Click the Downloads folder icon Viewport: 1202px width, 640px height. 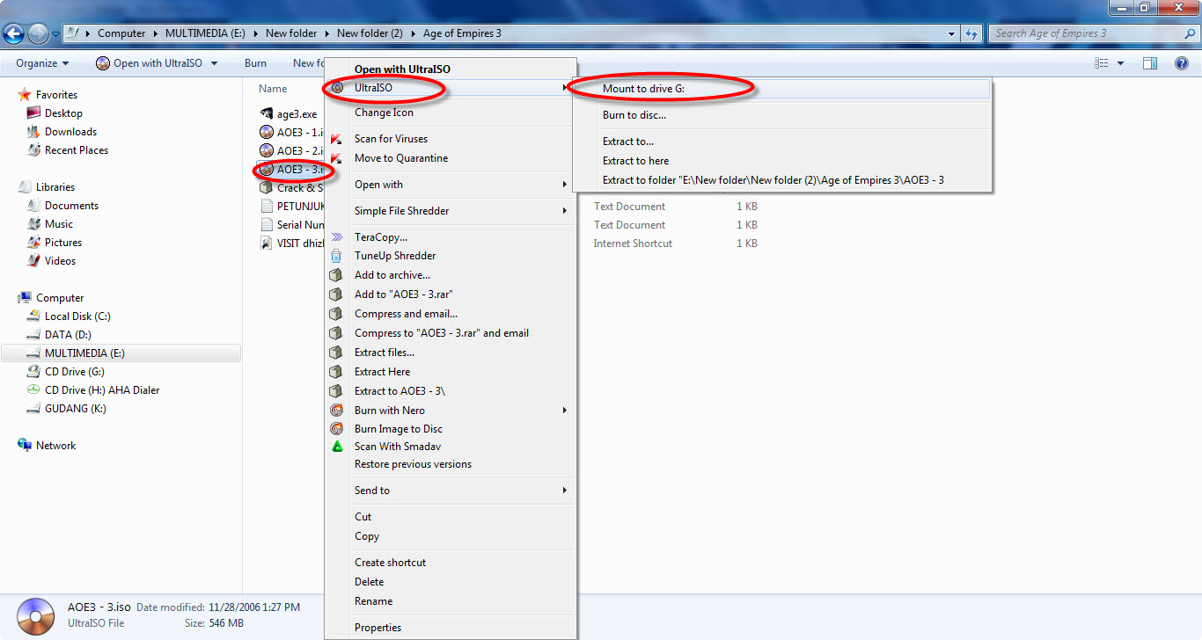(x=33, y=131)
